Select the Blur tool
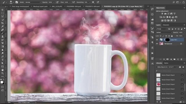The image size is (186, 104). [2, 50]
